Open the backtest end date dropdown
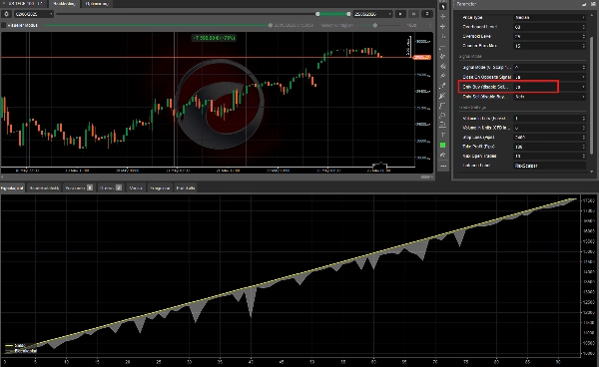This screenshot has width=599, height=367. pos(372,14)
